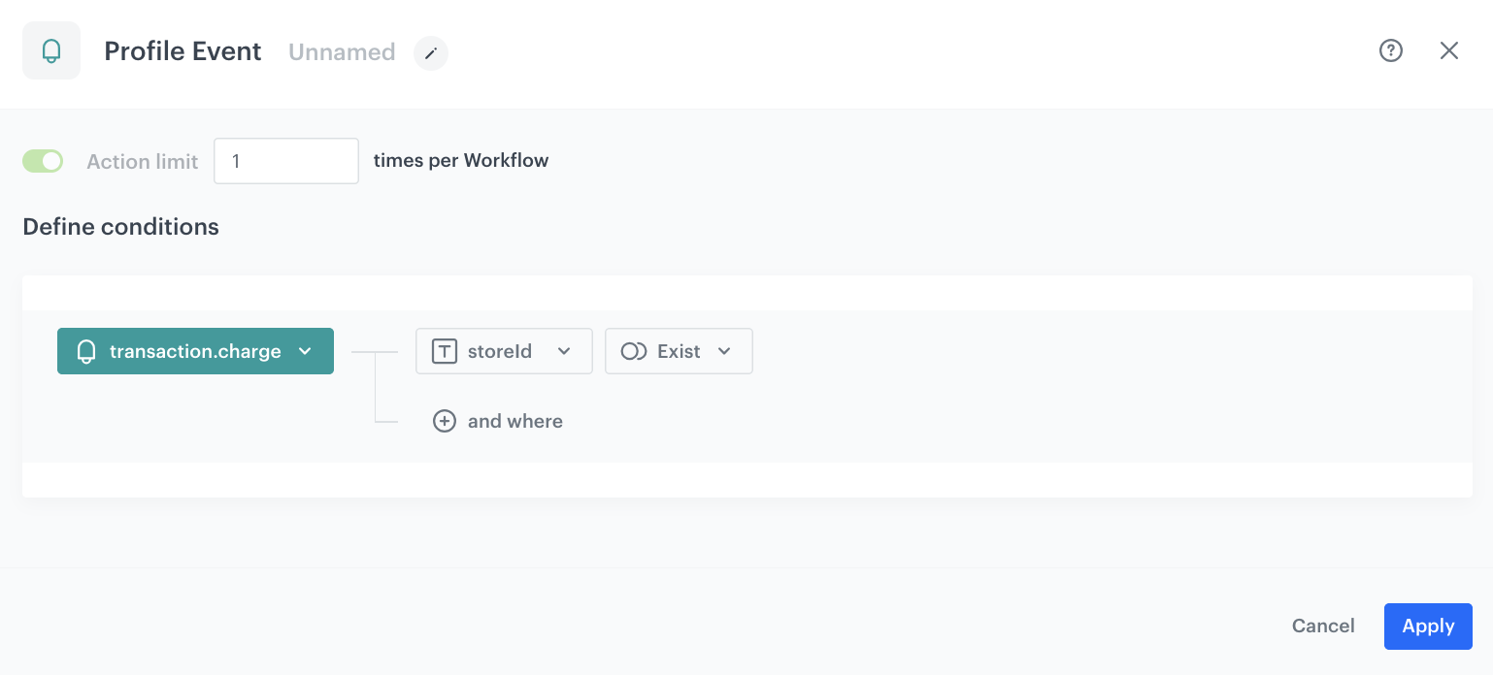
Task: Click the X icon to close the dialog
Action: coord(1449,50)
